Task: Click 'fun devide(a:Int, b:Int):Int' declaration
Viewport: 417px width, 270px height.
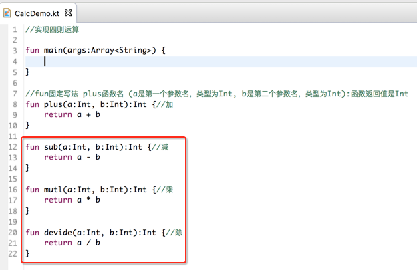Action: pyautogui.click(x=91, y=233)
